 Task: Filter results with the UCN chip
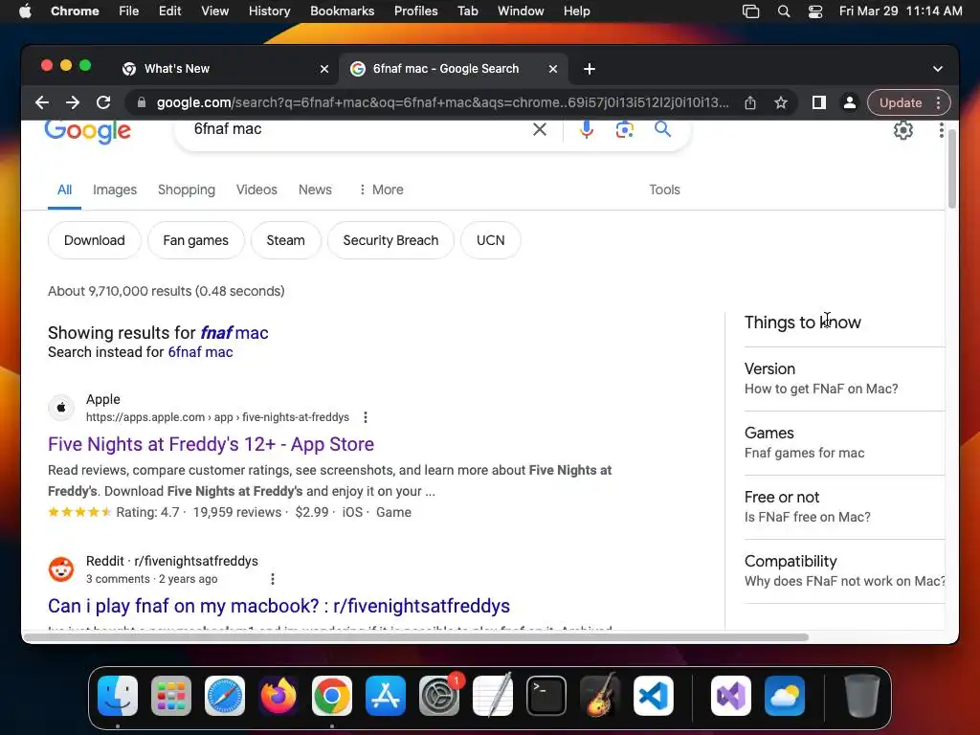coord(491,240)
